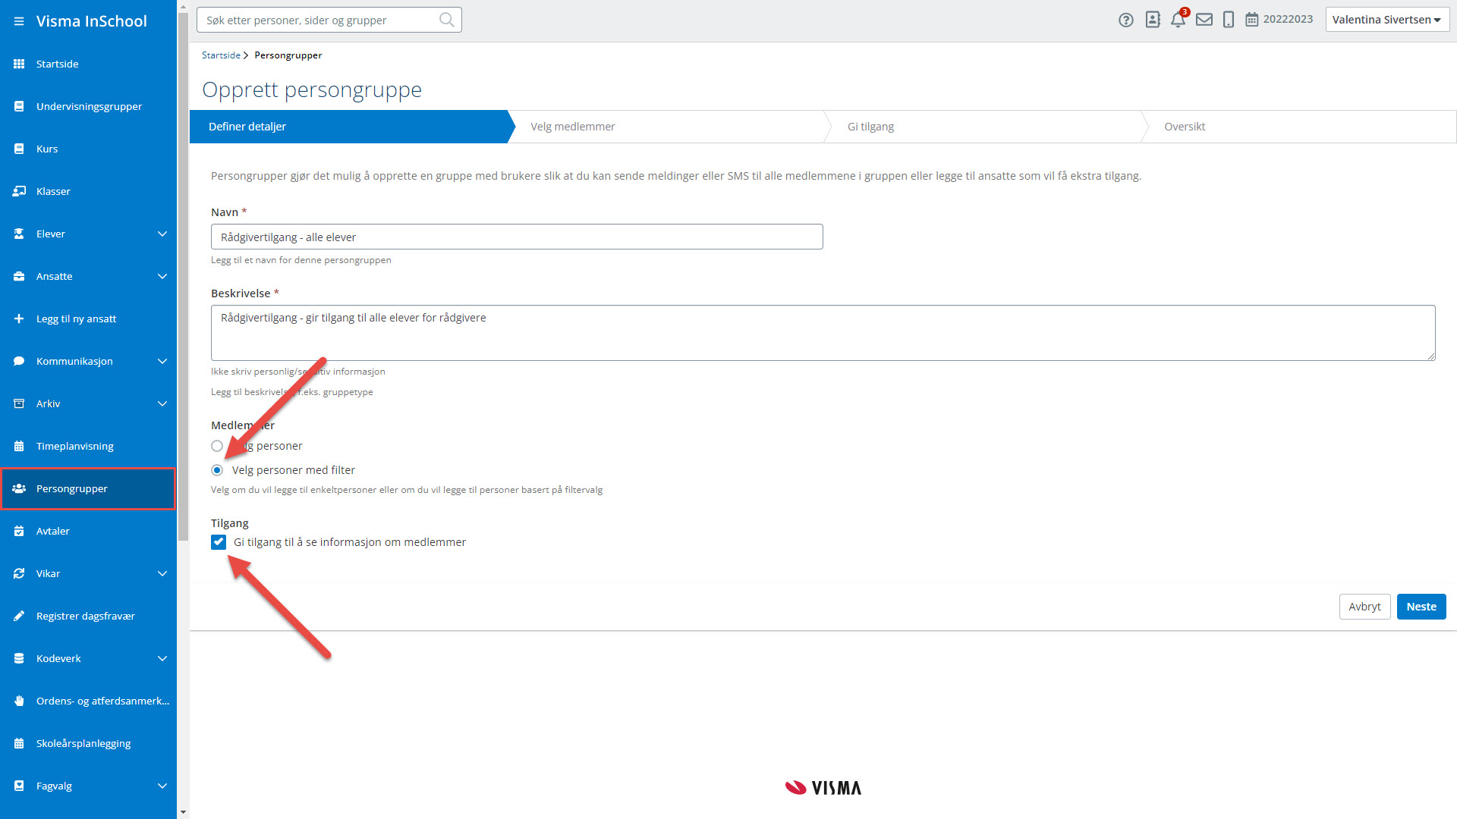This screenshot has width=1457, height=819.
Task: Open notifications bell icon
Action: [1178, 20]
